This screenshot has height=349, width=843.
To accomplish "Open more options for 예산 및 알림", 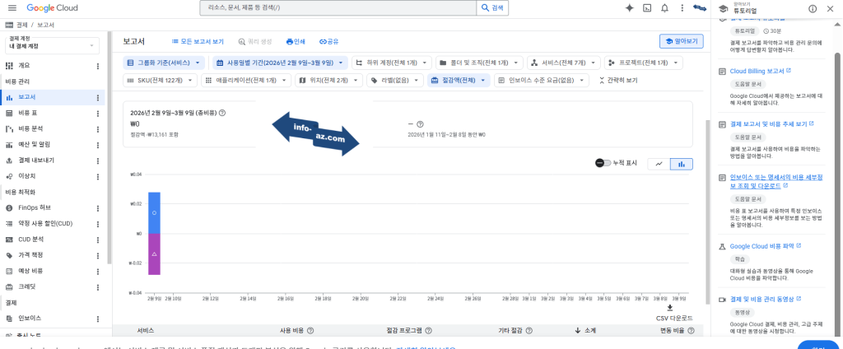I will tap(98, 145).
